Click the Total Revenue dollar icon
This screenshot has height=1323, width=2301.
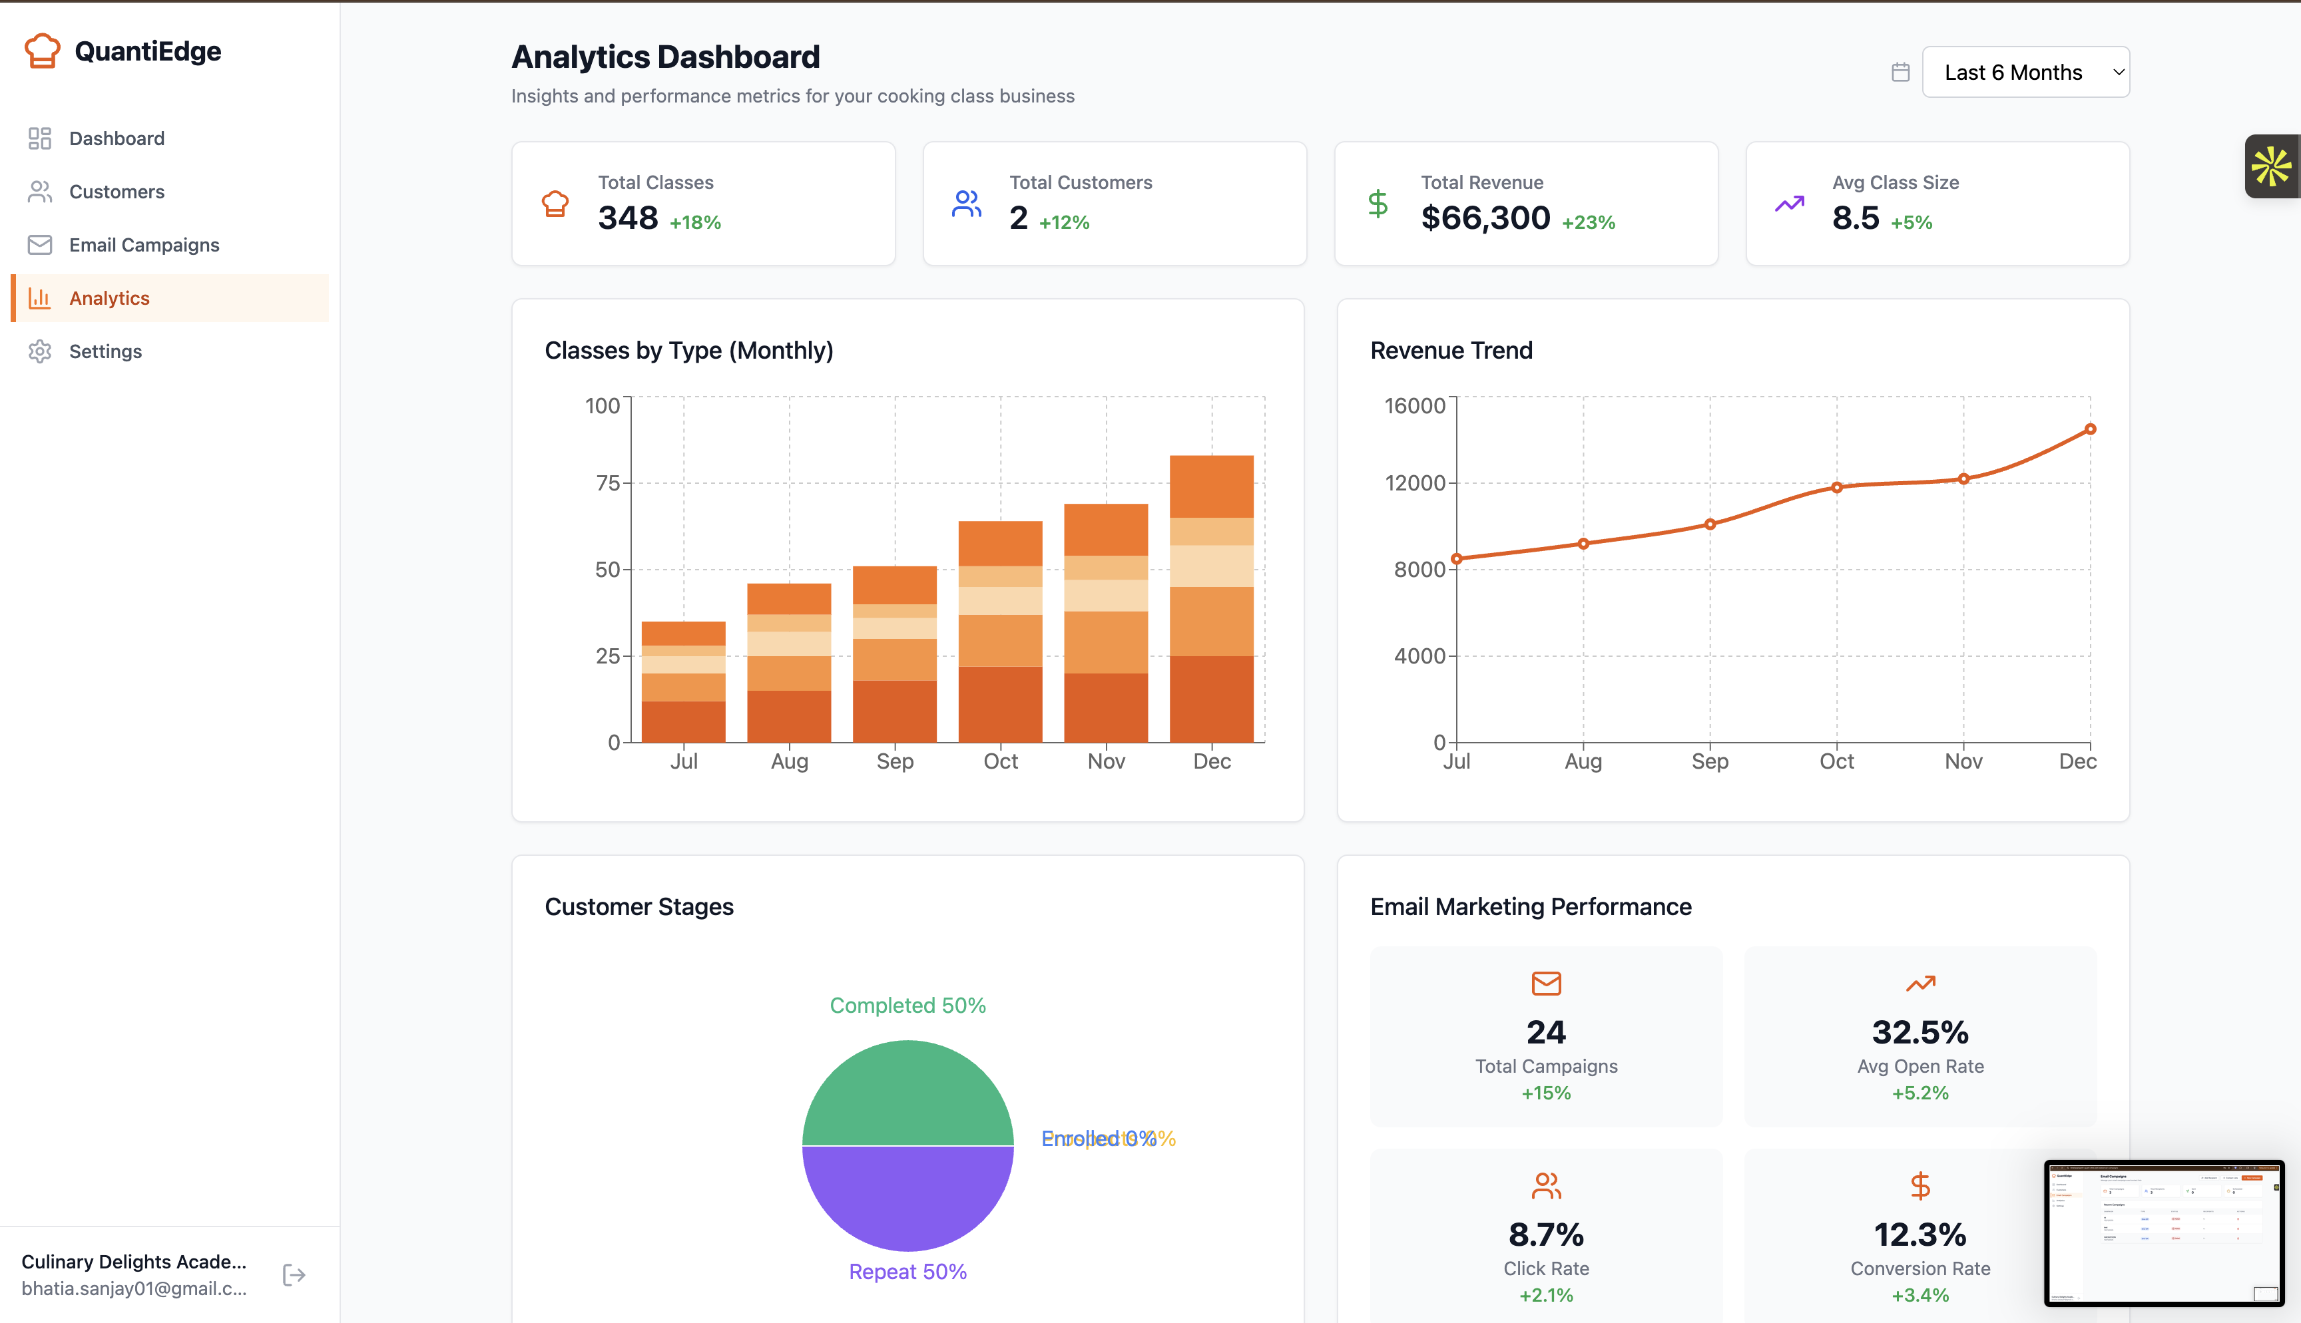1378,204
